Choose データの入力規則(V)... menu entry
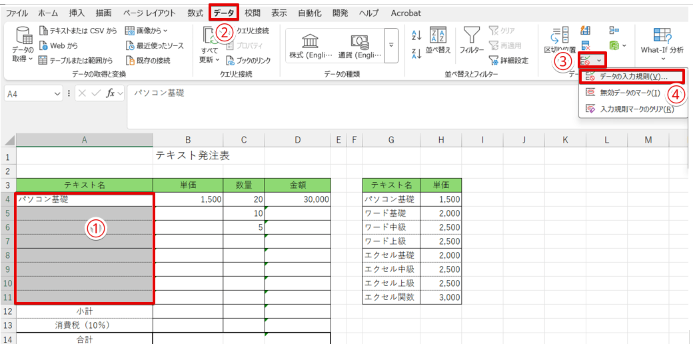693x344 pixels. click(632, 77)
